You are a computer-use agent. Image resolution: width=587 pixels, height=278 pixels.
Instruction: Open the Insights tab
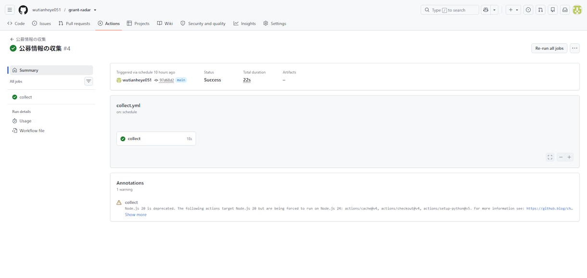point(245,23)
